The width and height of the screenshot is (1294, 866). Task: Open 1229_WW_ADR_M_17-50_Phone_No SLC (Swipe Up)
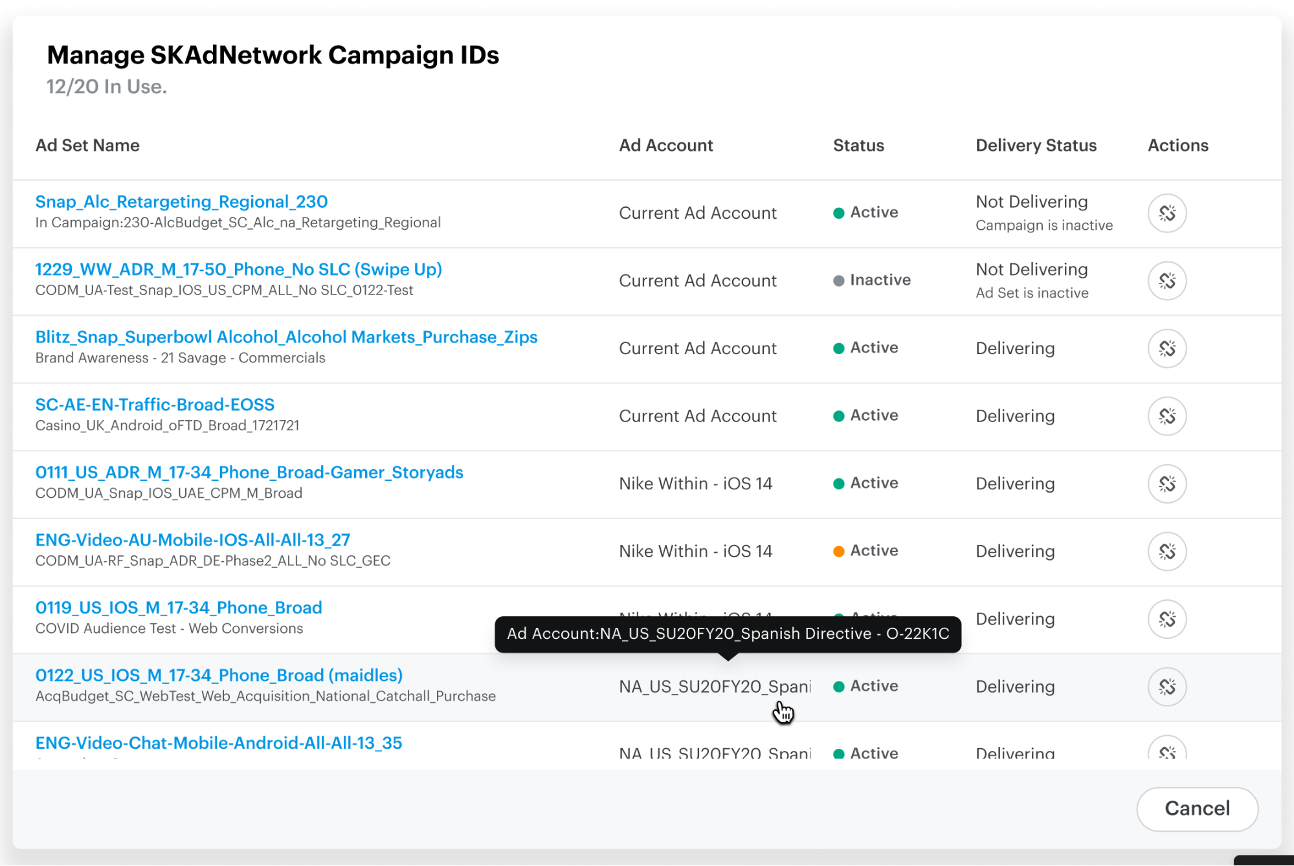238,269
